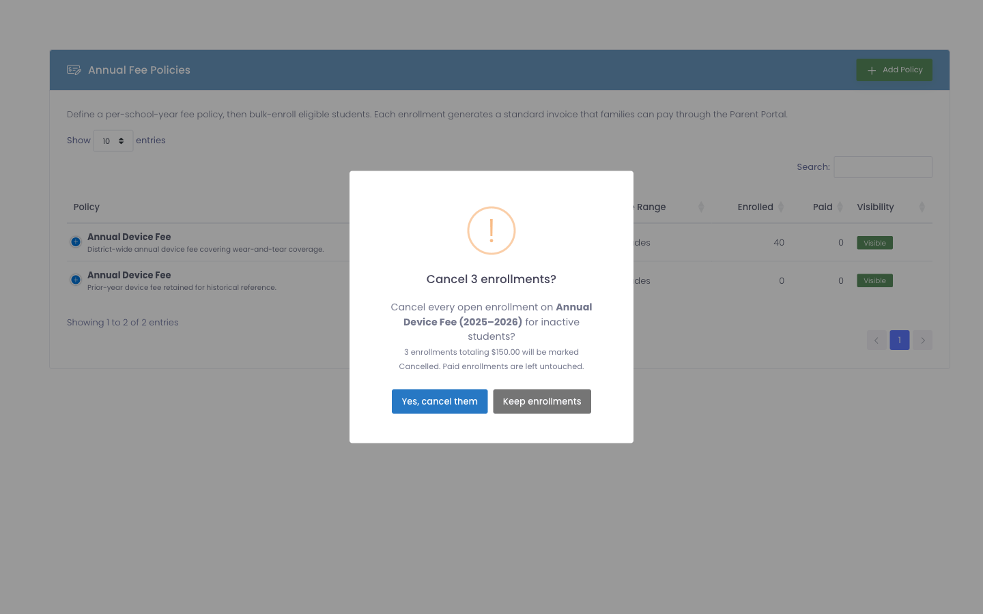Click the Annual Fee Policies header icon
This screenshot has height=614, width=983.
[74, 70]
